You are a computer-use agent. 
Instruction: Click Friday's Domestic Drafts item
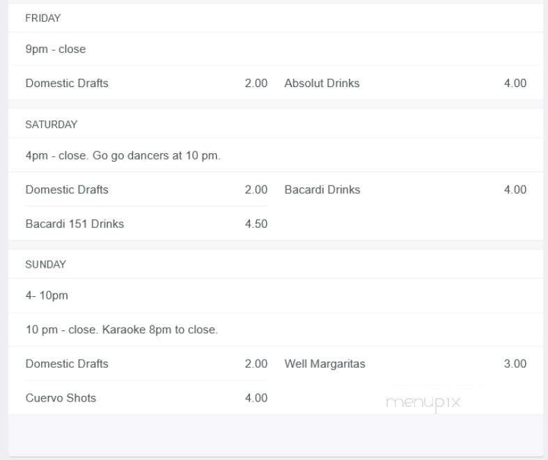(67, 83)
